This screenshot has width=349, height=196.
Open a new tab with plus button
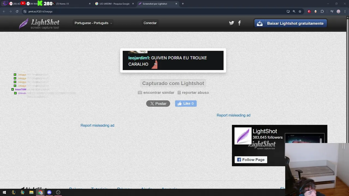[x=183, y=4]
